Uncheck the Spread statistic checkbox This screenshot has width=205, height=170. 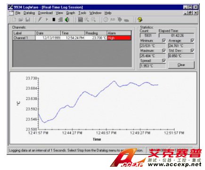(164, 60)
